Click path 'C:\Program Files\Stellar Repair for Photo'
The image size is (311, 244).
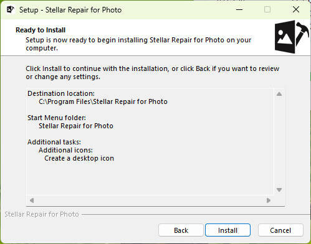(103, 101)
